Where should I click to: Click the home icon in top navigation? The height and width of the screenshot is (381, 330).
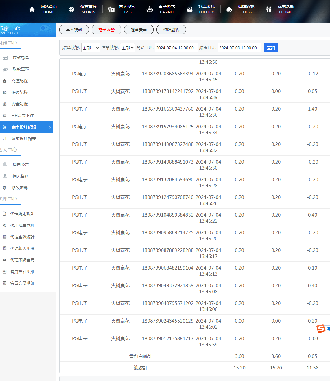coord(32,9)
